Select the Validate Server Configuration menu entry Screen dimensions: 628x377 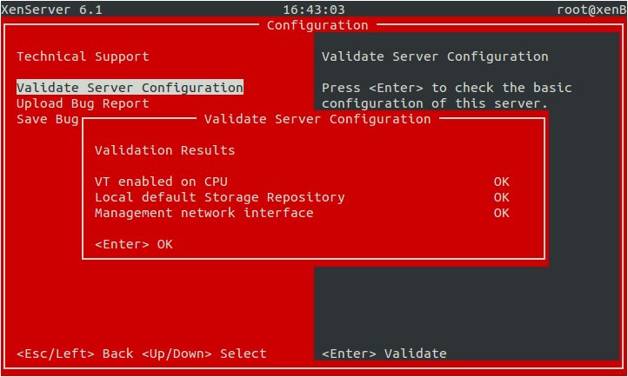click(x=130, y=88)
